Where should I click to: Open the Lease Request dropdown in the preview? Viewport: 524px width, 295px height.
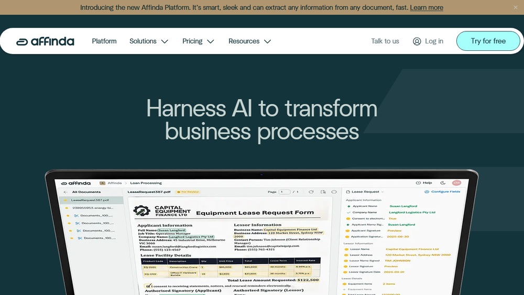click(365, 192)
